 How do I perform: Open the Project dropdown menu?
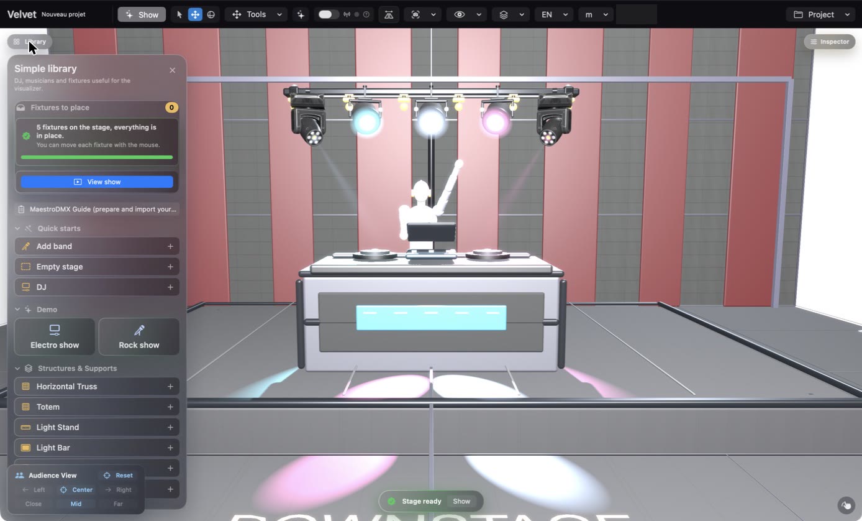(x=822, y=14)
